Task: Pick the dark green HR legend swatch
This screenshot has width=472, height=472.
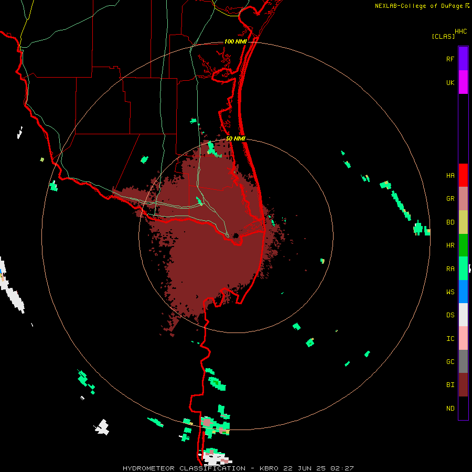Action: (x=463, y=245)
